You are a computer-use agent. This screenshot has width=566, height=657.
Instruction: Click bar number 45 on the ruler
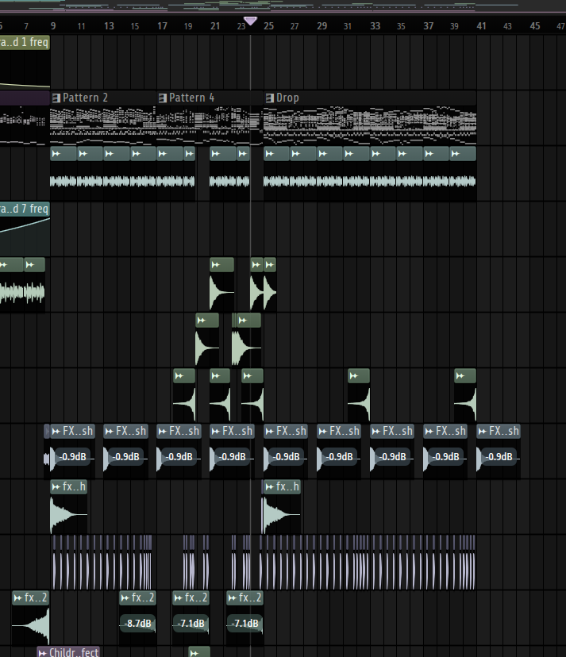coord(535,26)
